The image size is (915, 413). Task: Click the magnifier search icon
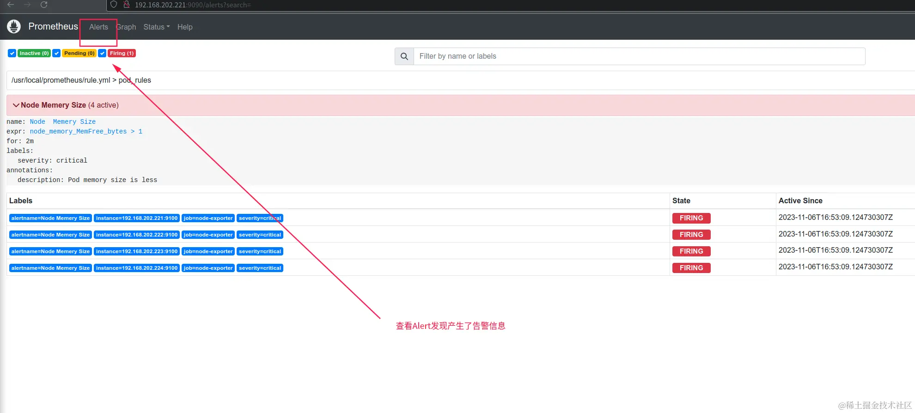404,56
